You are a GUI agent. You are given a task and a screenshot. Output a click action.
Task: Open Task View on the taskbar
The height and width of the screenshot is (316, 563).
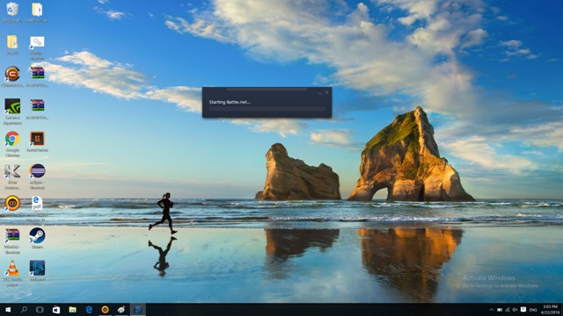coord(40,310)
